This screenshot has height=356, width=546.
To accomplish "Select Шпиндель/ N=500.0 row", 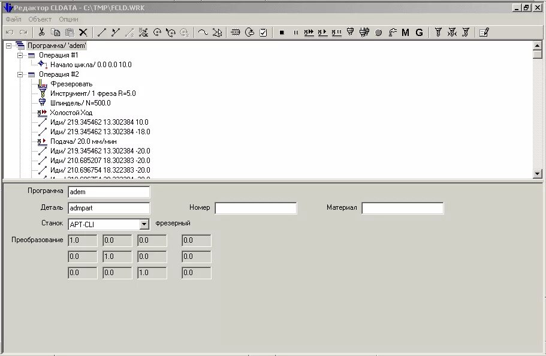I will click(x=80, y=103).
